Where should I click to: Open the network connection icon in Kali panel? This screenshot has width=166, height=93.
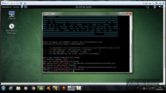pos(155,7)
